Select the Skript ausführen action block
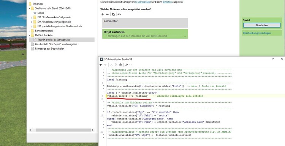The image size is (285, 146). click(x=145, y=34)
